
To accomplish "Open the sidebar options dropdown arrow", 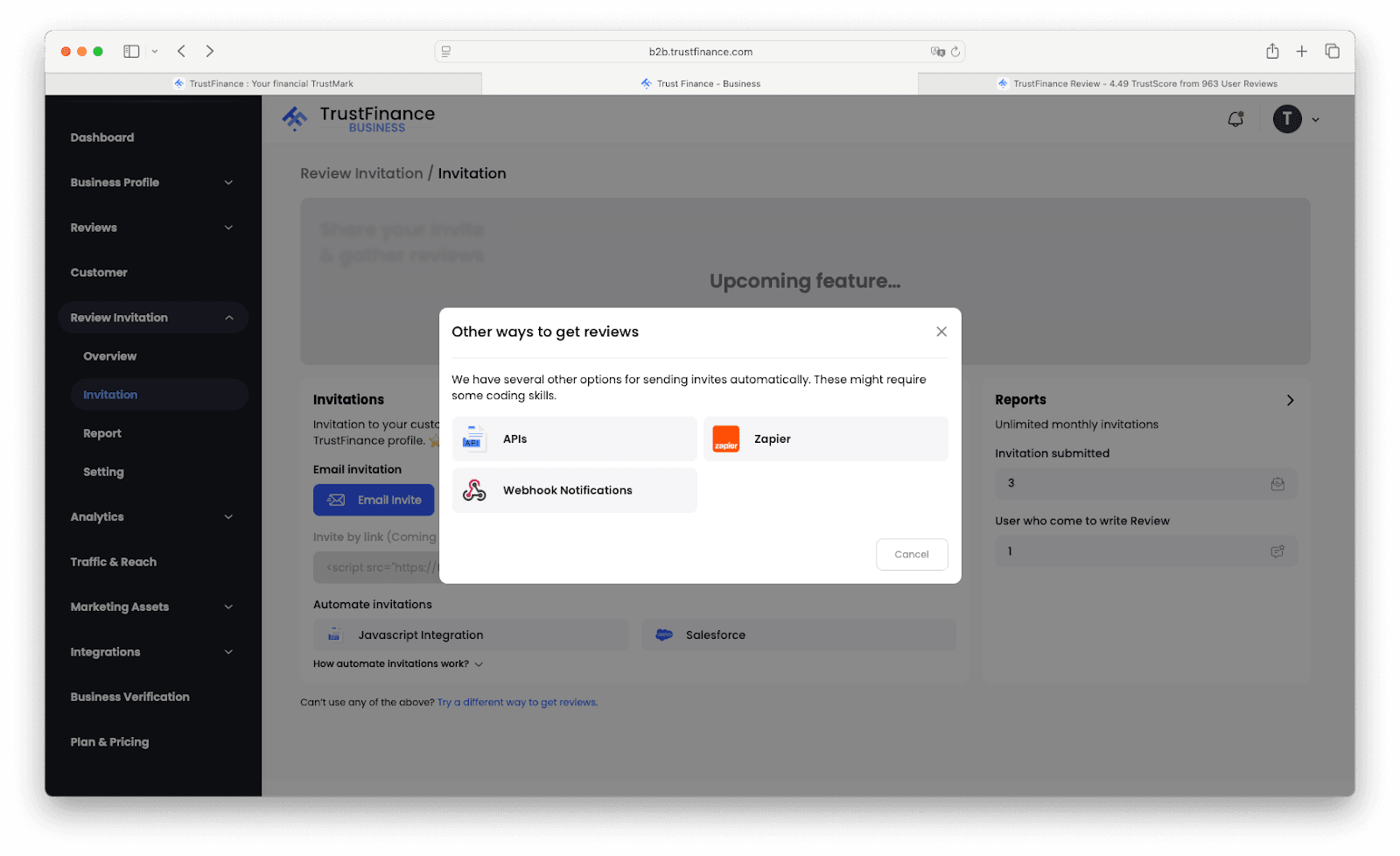I will point(155,52).
